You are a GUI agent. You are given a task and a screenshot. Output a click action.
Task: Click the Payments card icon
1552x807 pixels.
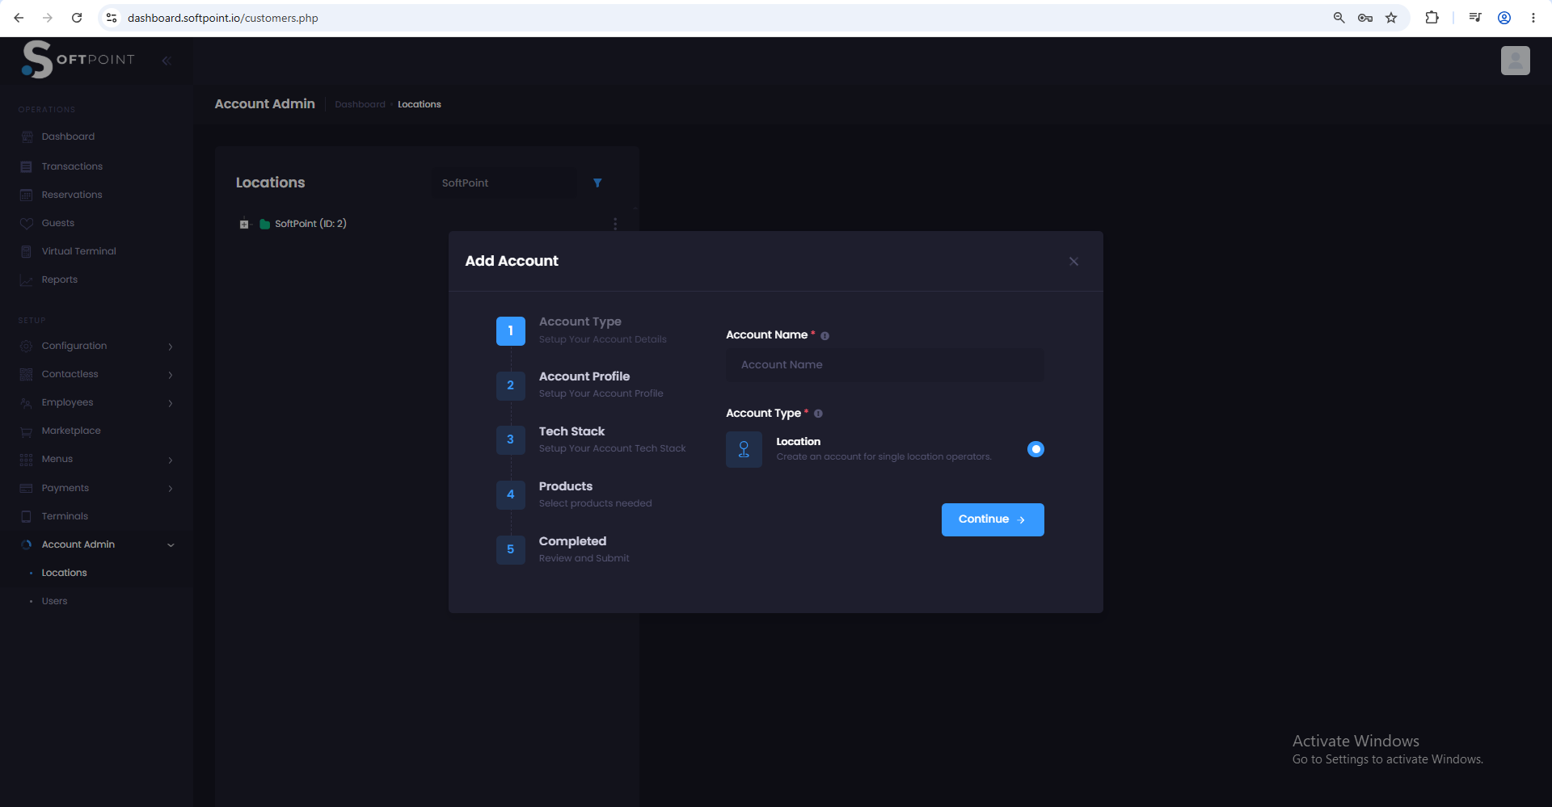pos(26,488)
